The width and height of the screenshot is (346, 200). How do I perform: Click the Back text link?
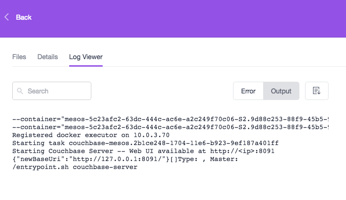click(x=24, y=17)
